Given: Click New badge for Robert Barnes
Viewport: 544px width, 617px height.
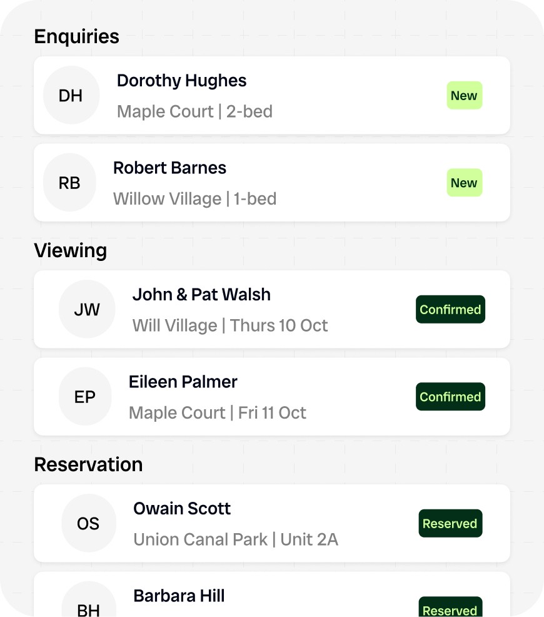Looking at the screenshot, I should [x=464, y=183].
